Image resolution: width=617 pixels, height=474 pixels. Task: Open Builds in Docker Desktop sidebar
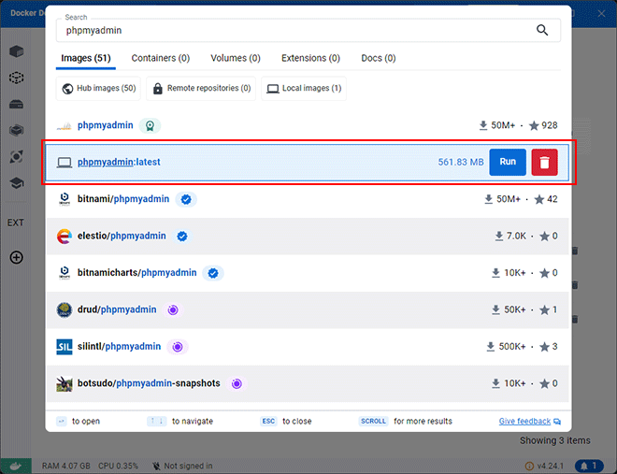pyautogui.click(x=17, y=130)
